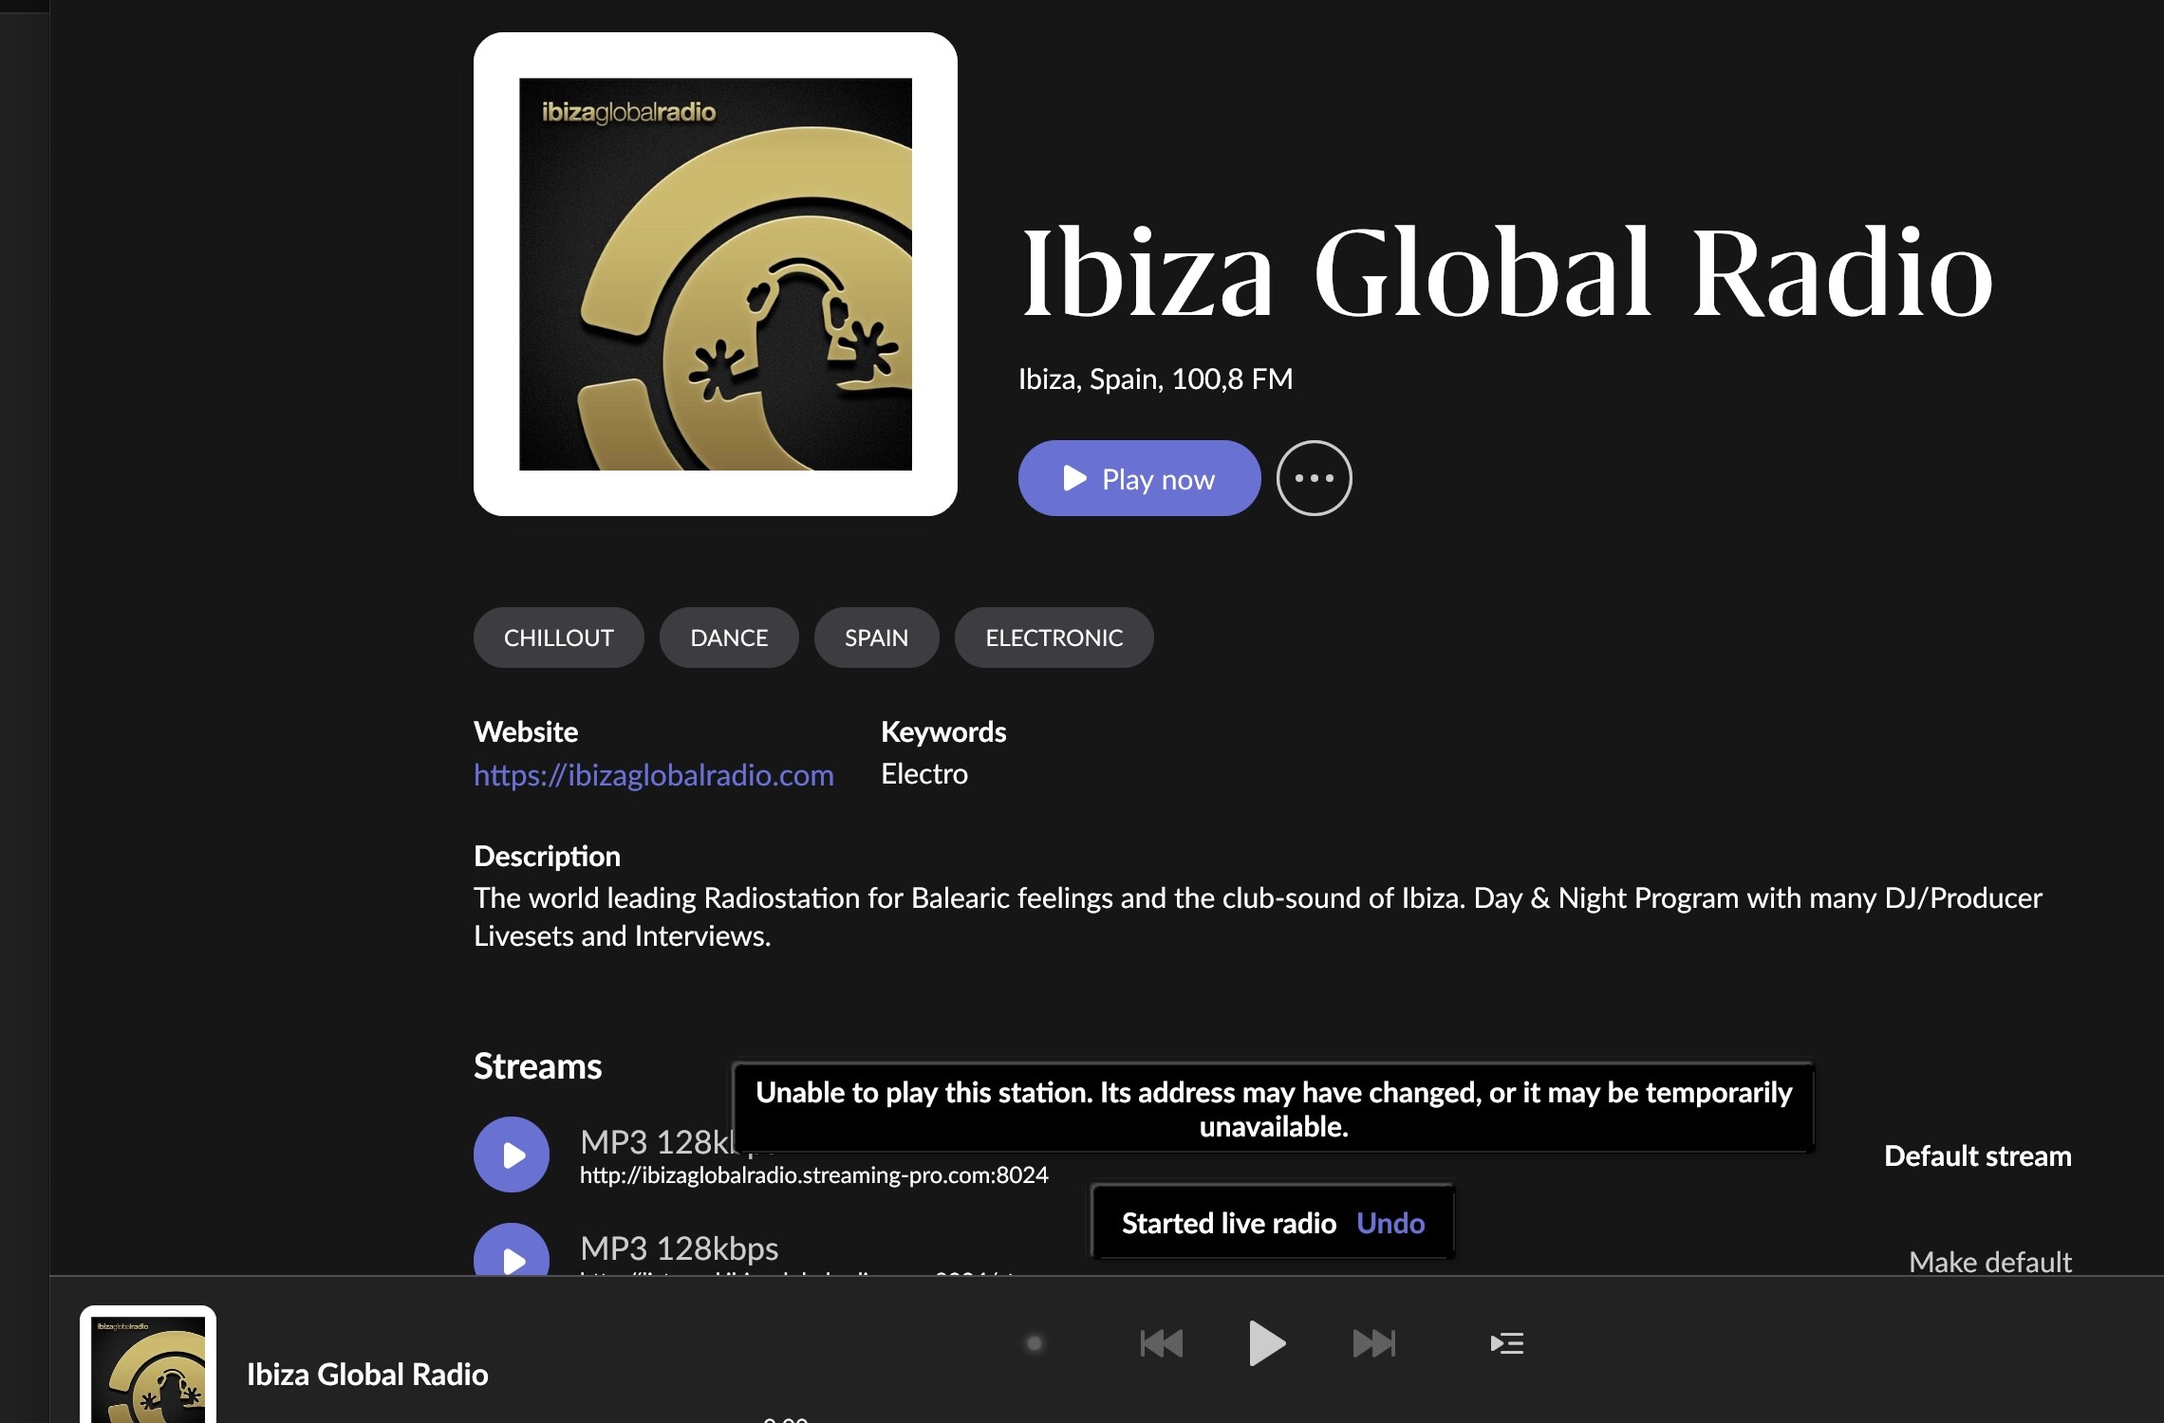Click Undo in the live radio toast
Viewport: 2164px width, 1423px height.
coord(1390,1223)
